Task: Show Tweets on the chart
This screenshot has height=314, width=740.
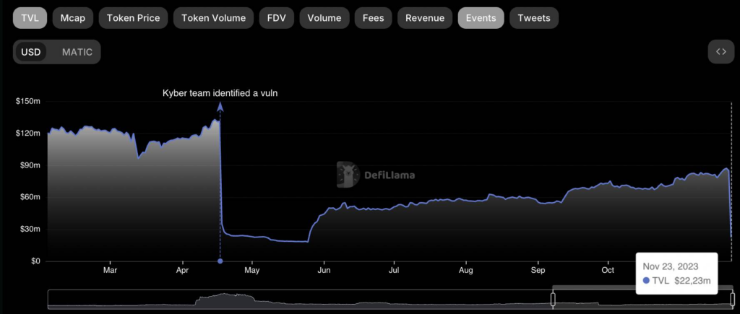Action: click(534, 18)
